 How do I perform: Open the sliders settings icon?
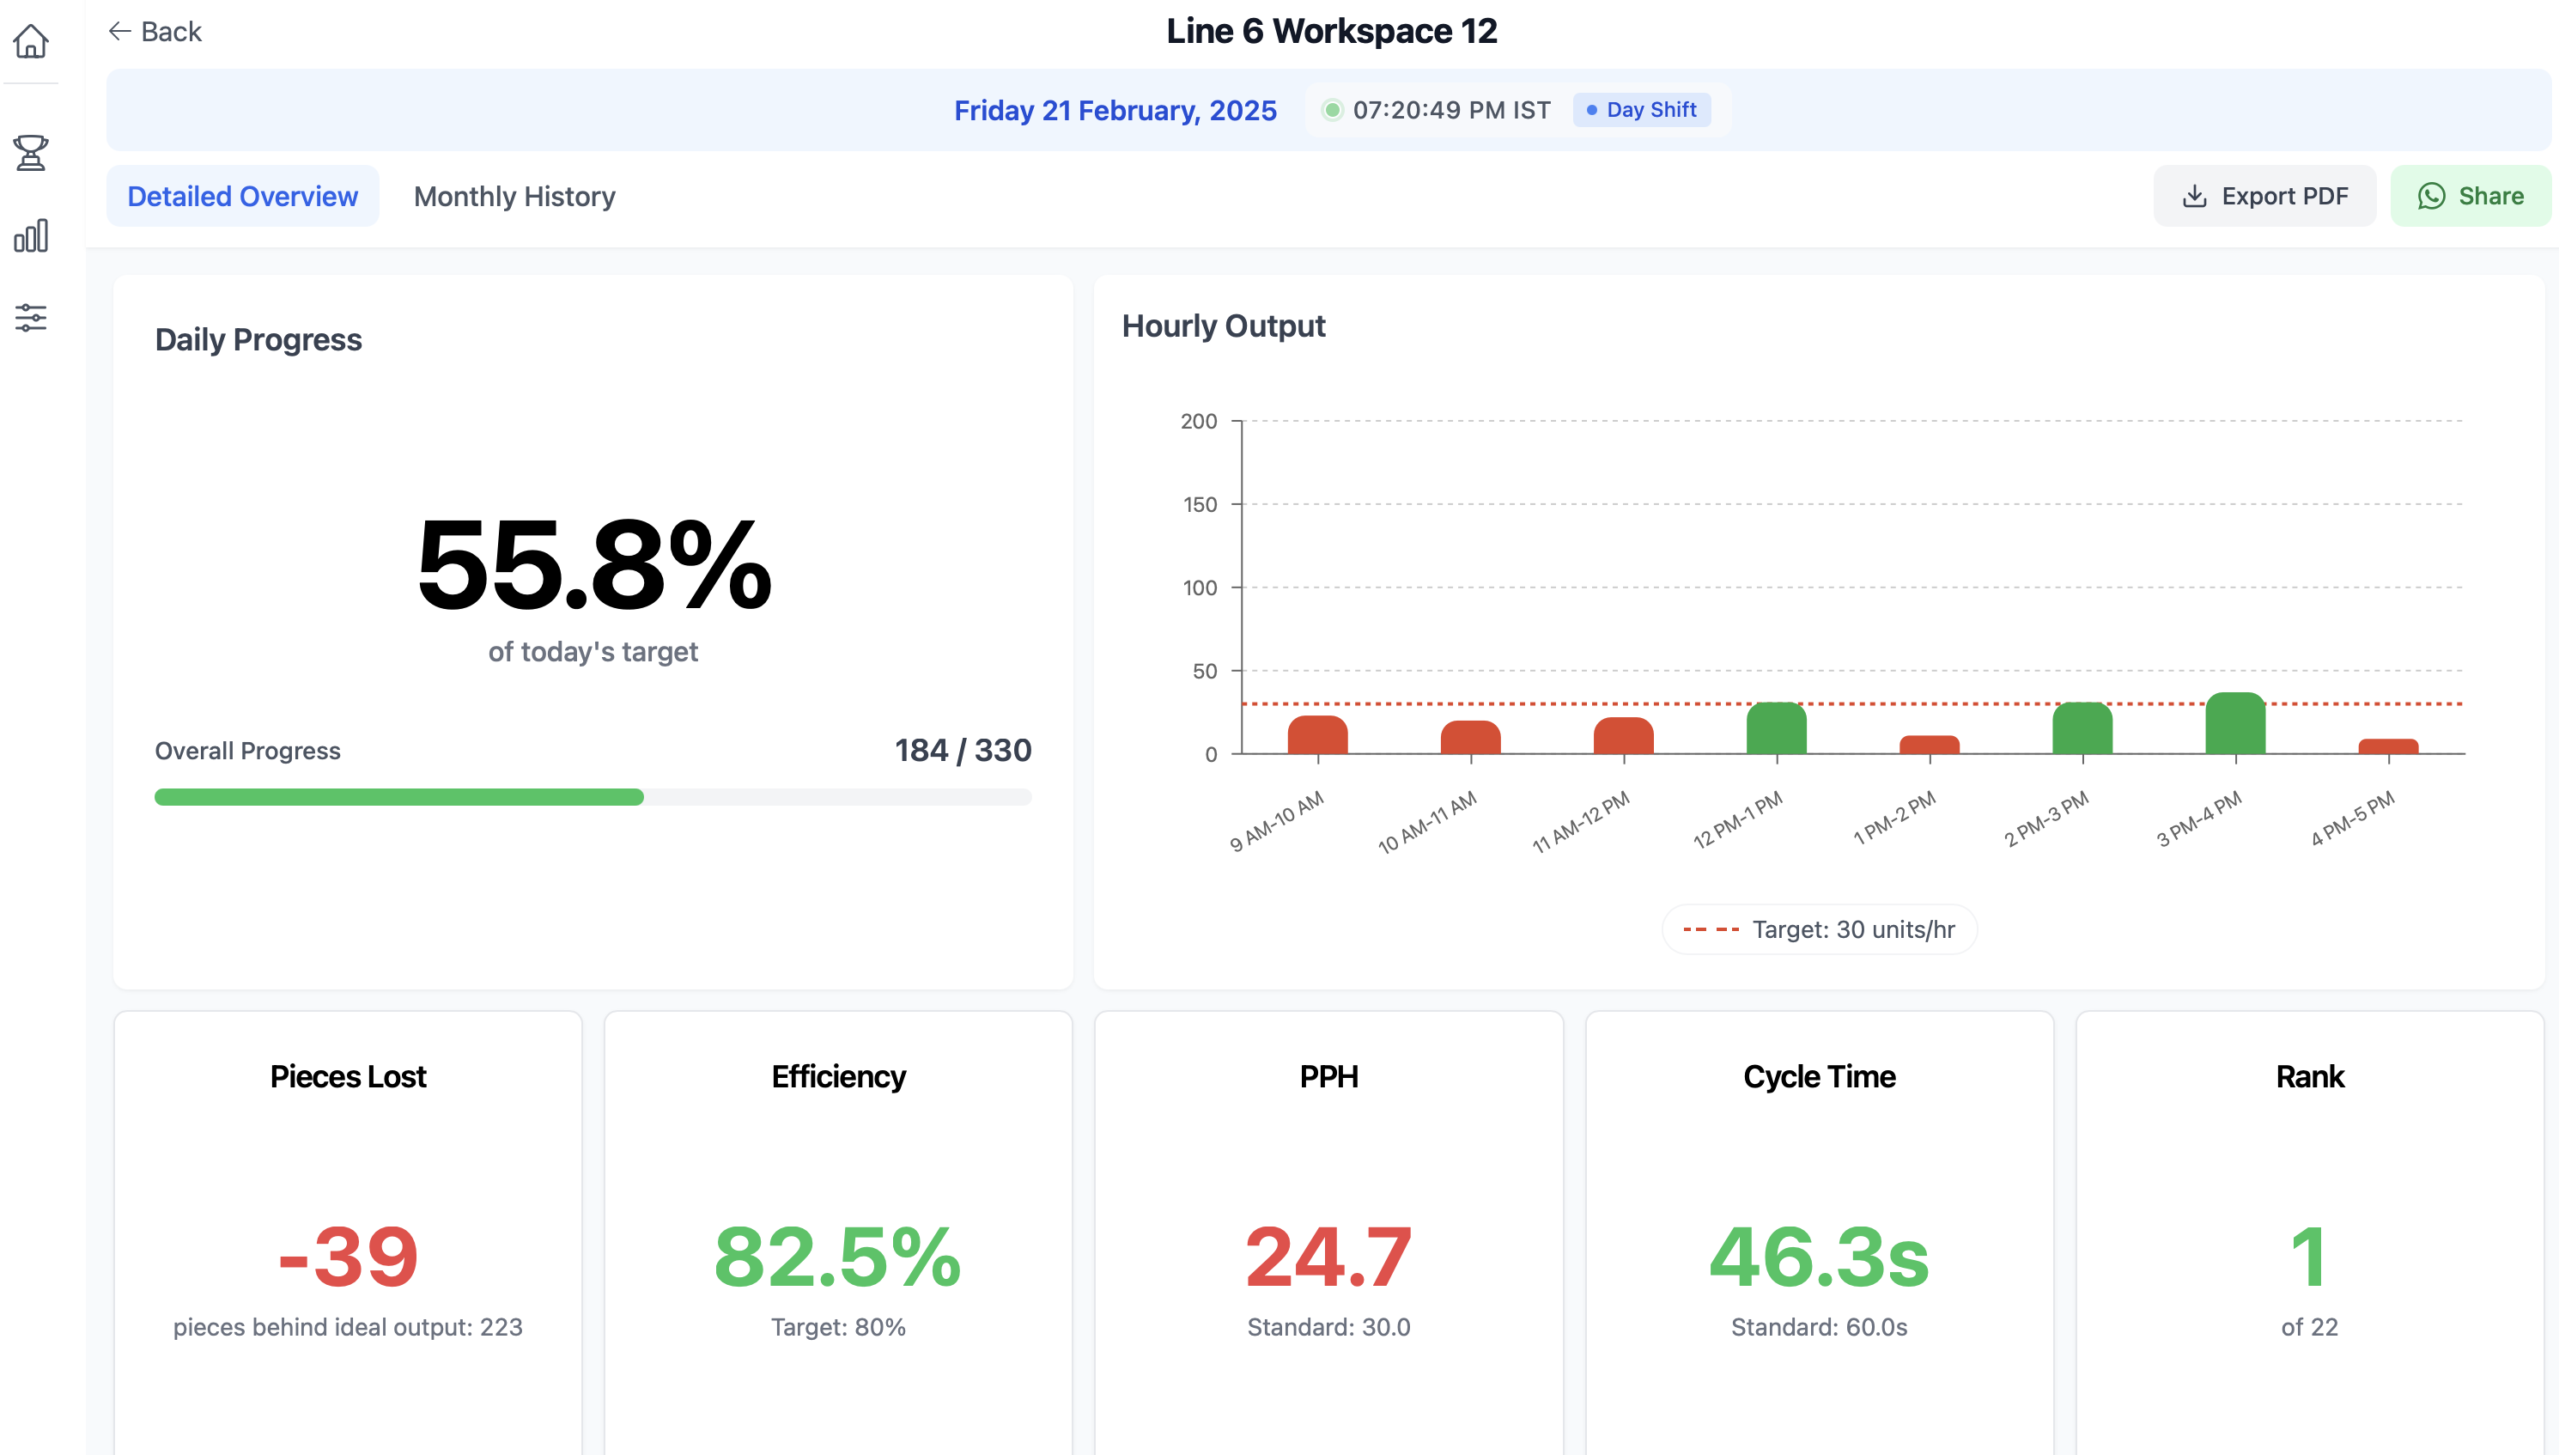coord(31,318)
